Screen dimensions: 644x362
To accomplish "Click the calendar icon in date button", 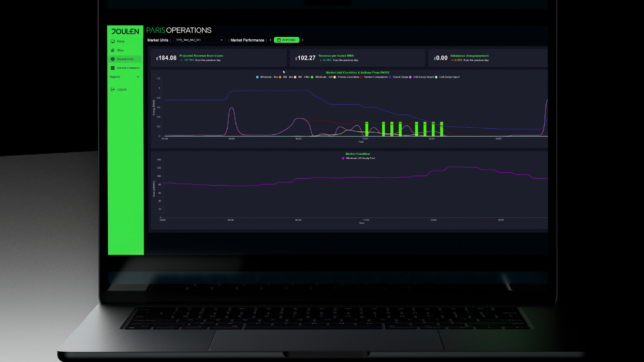I will pyautogui.click(x=279, y=40).
